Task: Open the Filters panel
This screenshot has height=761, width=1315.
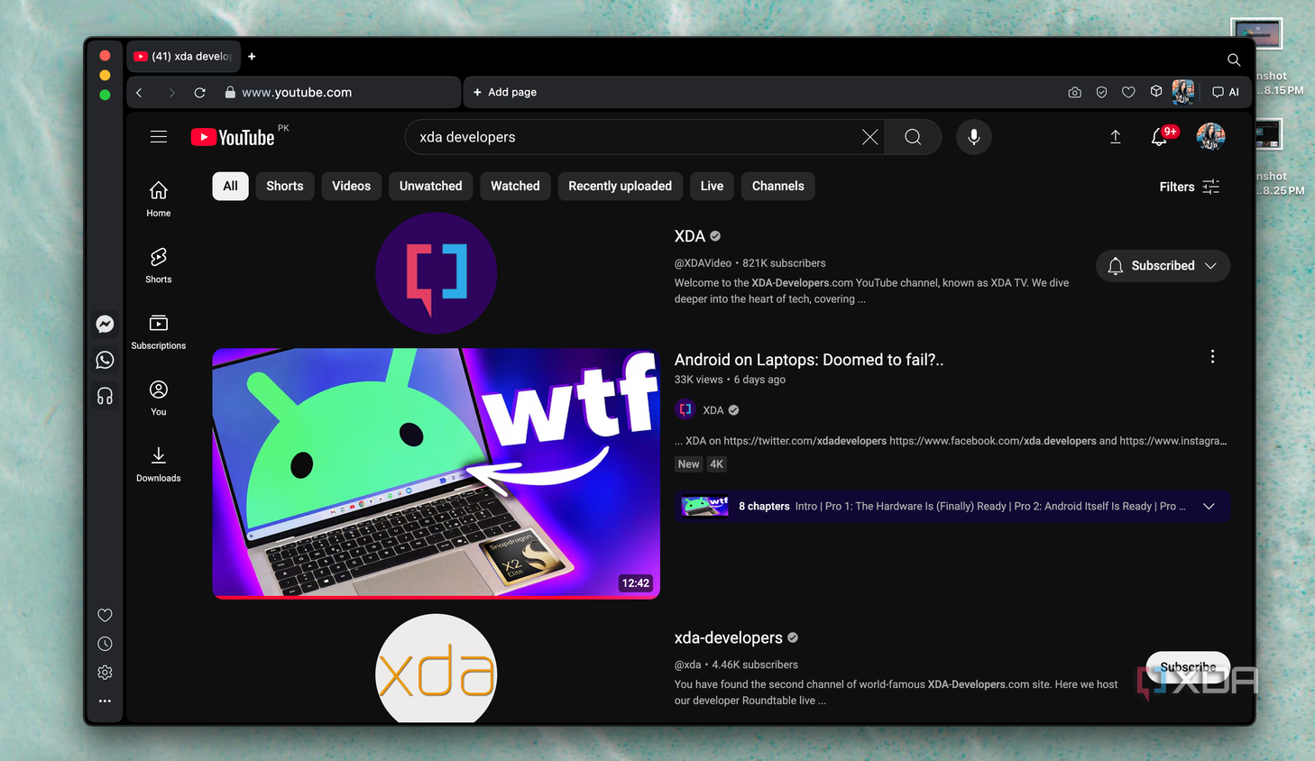Action: tap(1190, 187)
